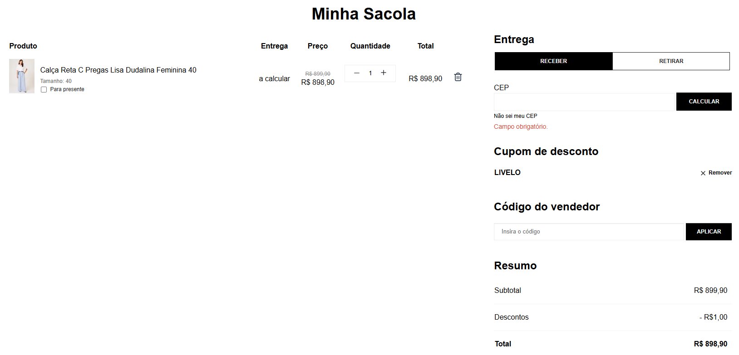Click the quantity value field

tap(370, 73)
